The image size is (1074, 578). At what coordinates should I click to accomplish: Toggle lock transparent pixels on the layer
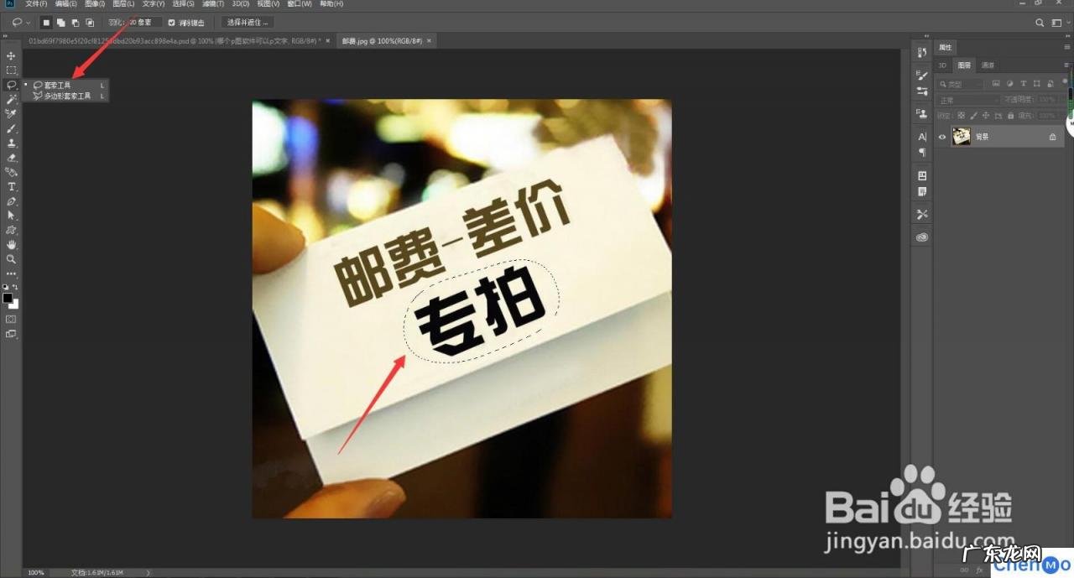pos(961,116)
